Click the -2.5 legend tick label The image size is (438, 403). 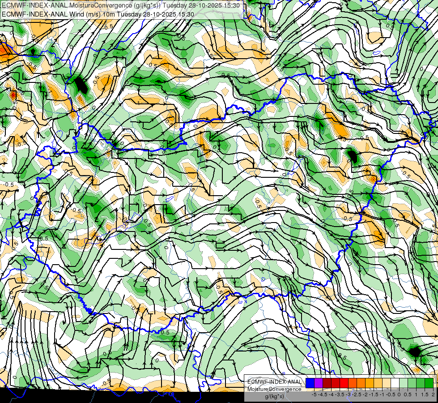click(356, 394)
